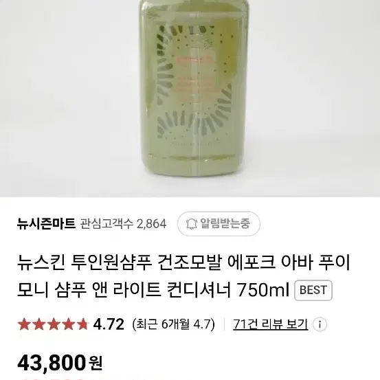The width and height of the screenshot is (380, 380).
Task: Click the 750ml text in product title
Action: [262, 290]
